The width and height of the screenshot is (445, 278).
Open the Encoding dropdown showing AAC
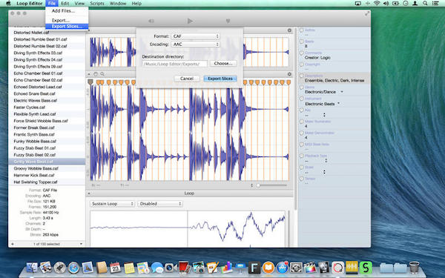[195, 44]
